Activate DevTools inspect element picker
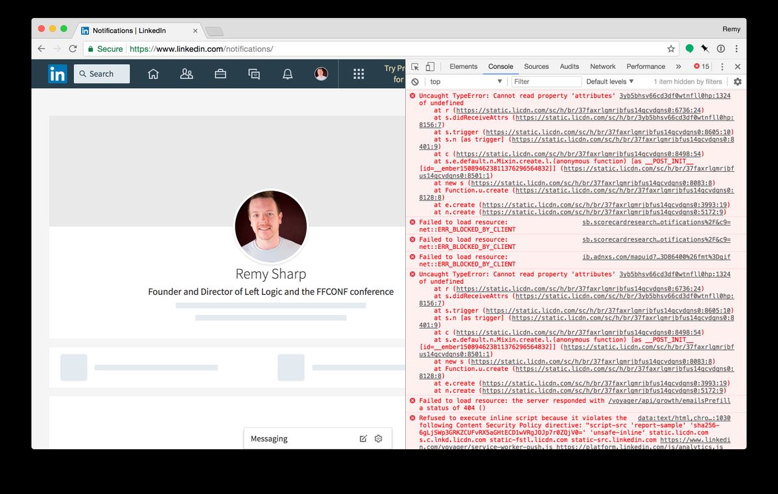This screenshot has height=494, width=778. coord(415,67)
